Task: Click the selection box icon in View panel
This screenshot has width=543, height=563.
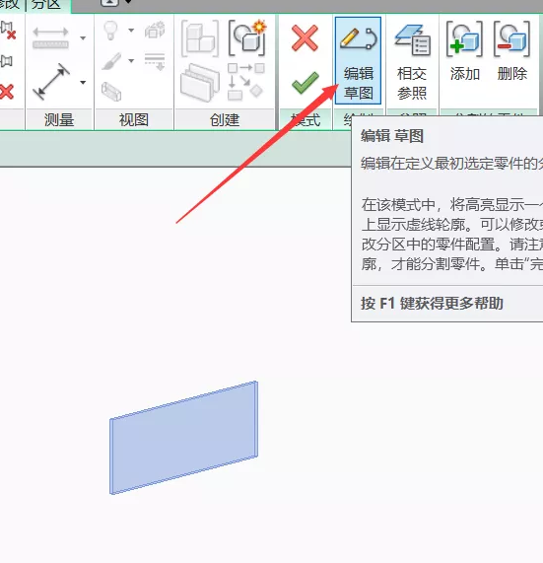Action: pos(111,91)
